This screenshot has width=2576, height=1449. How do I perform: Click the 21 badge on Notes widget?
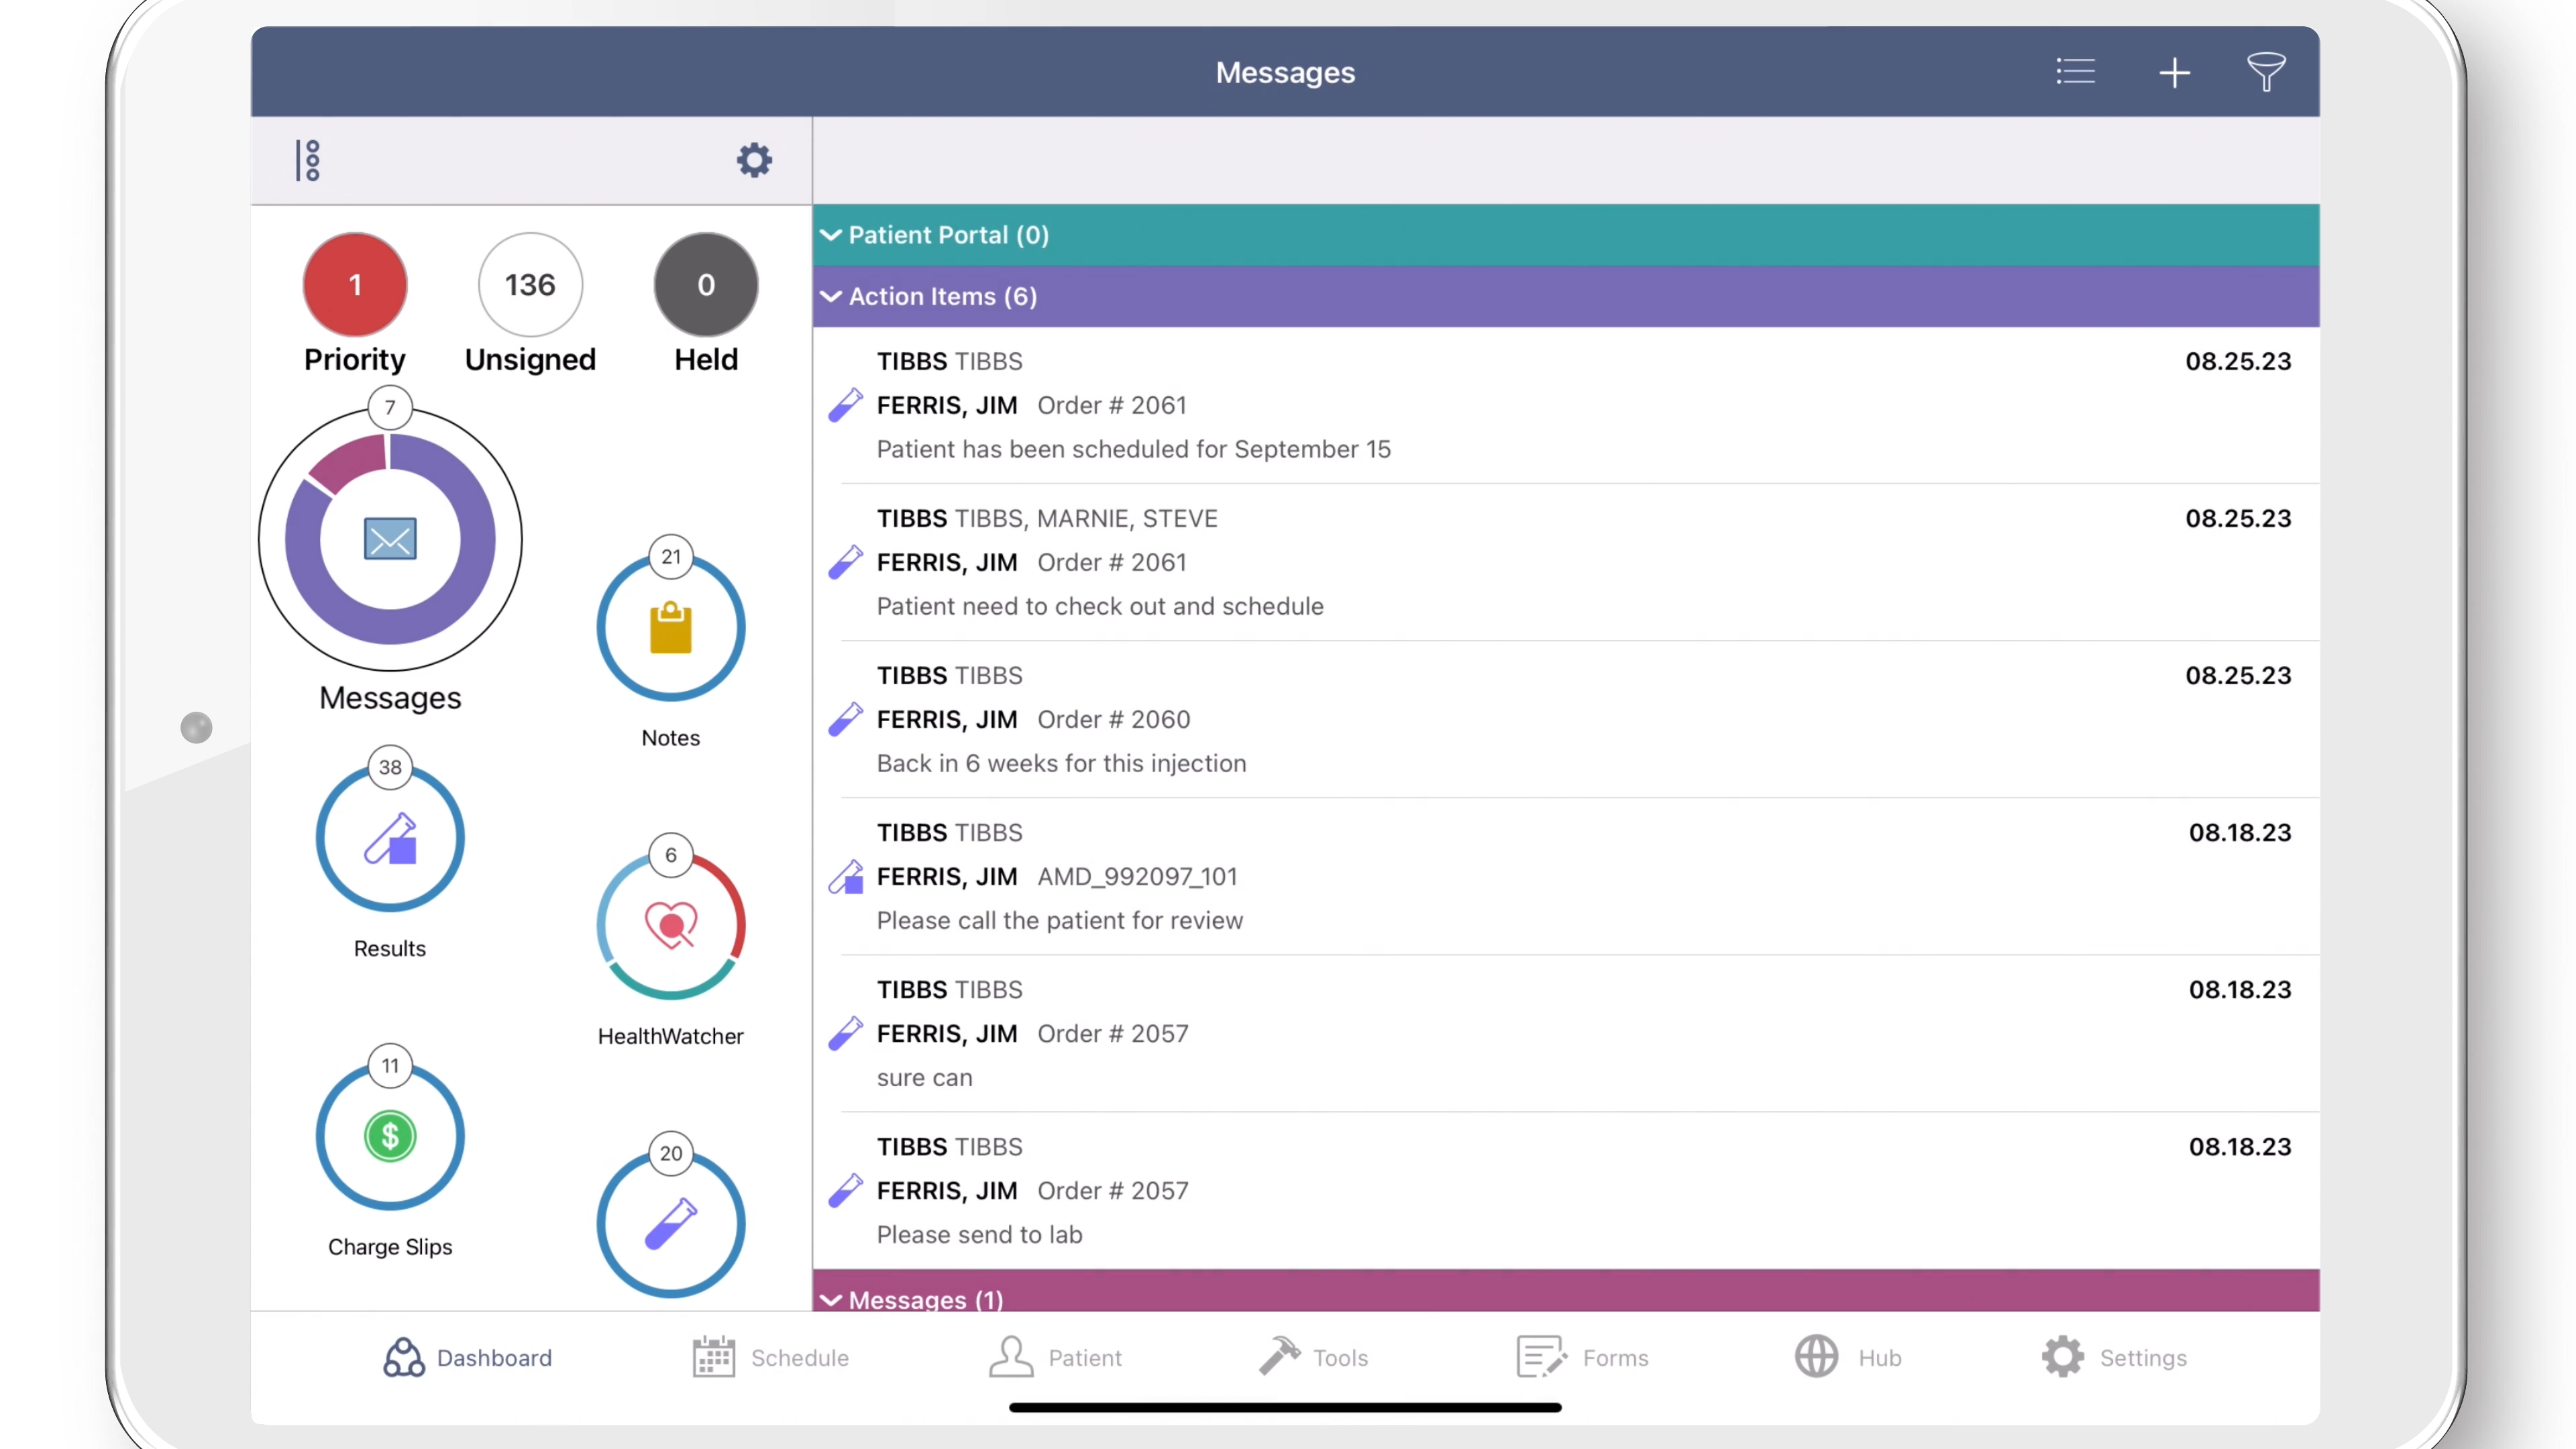(x=671, y=557)
